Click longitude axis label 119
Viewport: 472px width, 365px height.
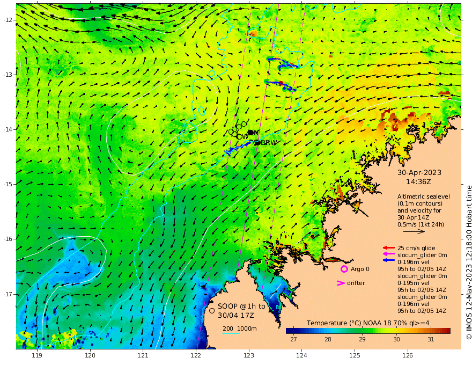(37, 356)
